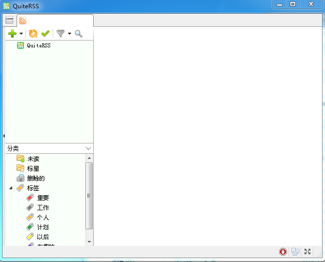This screenshot has width=325, height=262.
Task: Select the red 重要 label
Action: point(43,198)
